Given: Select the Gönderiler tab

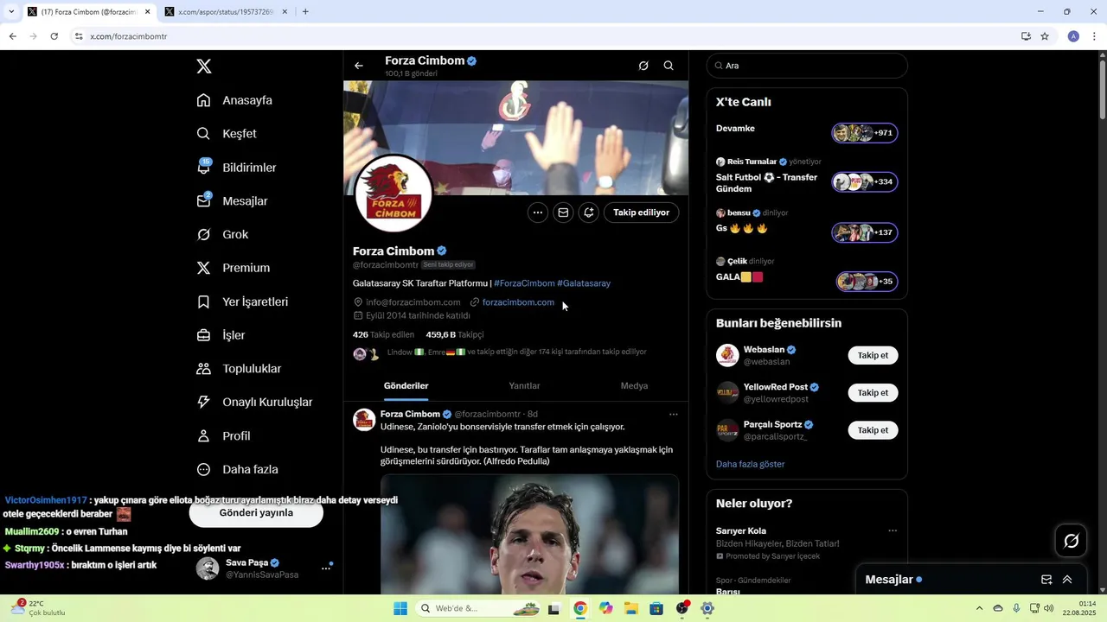Looking at the screenshot, I should click(x=406, y=386).
